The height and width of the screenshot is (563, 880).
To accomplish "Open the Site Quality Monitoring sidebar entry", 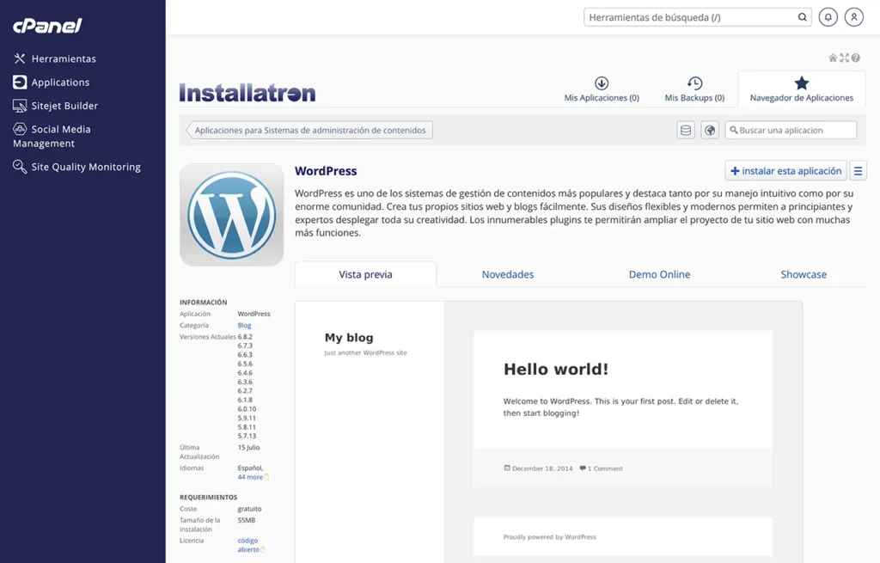I will coord(77,166).
